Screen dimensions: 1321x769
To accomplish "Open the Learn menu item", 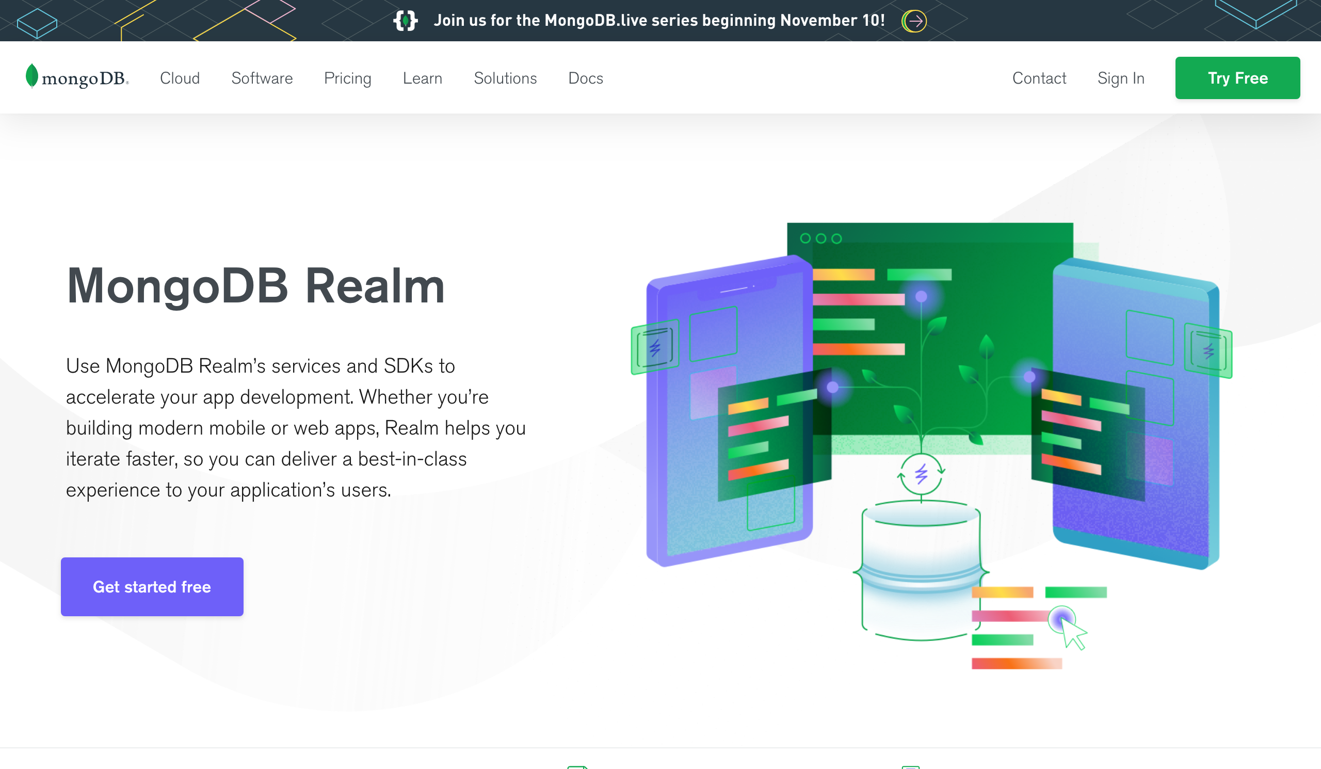I will click(423, 78).
